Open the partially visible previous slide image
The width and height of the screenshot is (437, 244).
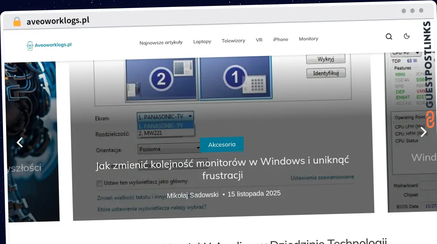(32, 142)
